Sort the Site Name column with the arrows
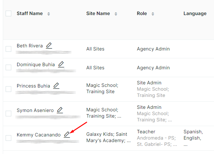Image resolution: width=214 pixels, height=154 pixels. pyautogui.click(x=116, y=14)
